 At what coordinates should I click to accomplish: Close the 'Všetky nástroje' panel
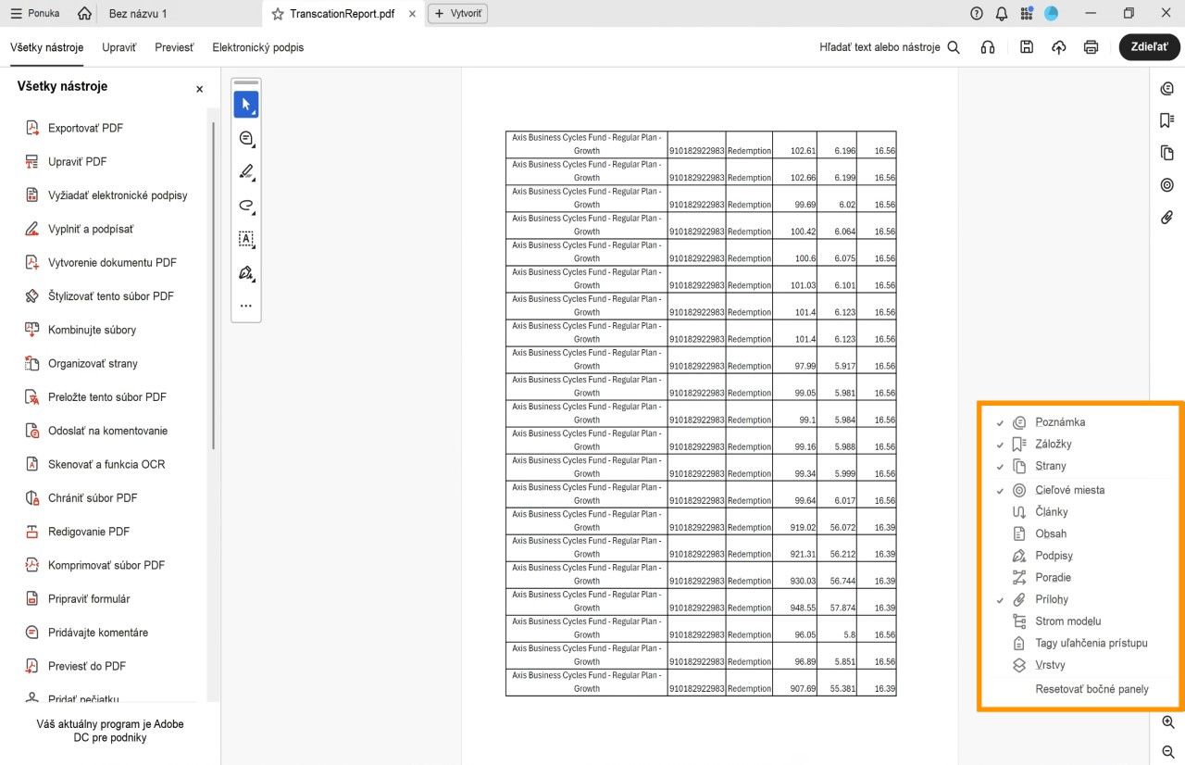point(199,89)
